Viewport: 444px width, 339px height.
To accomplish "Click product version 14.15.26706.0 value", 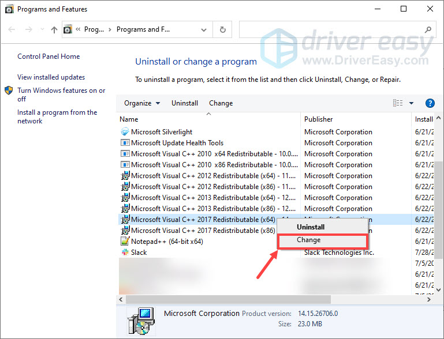I will coord(318,313).
